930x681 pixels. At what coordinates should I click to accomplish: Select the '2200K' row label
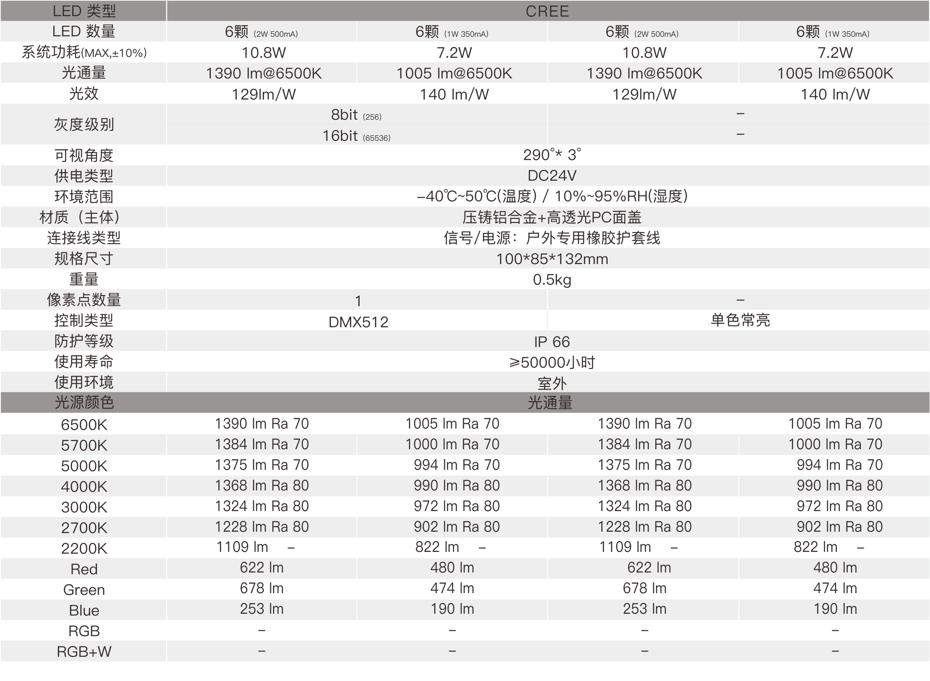click(84, 548)
